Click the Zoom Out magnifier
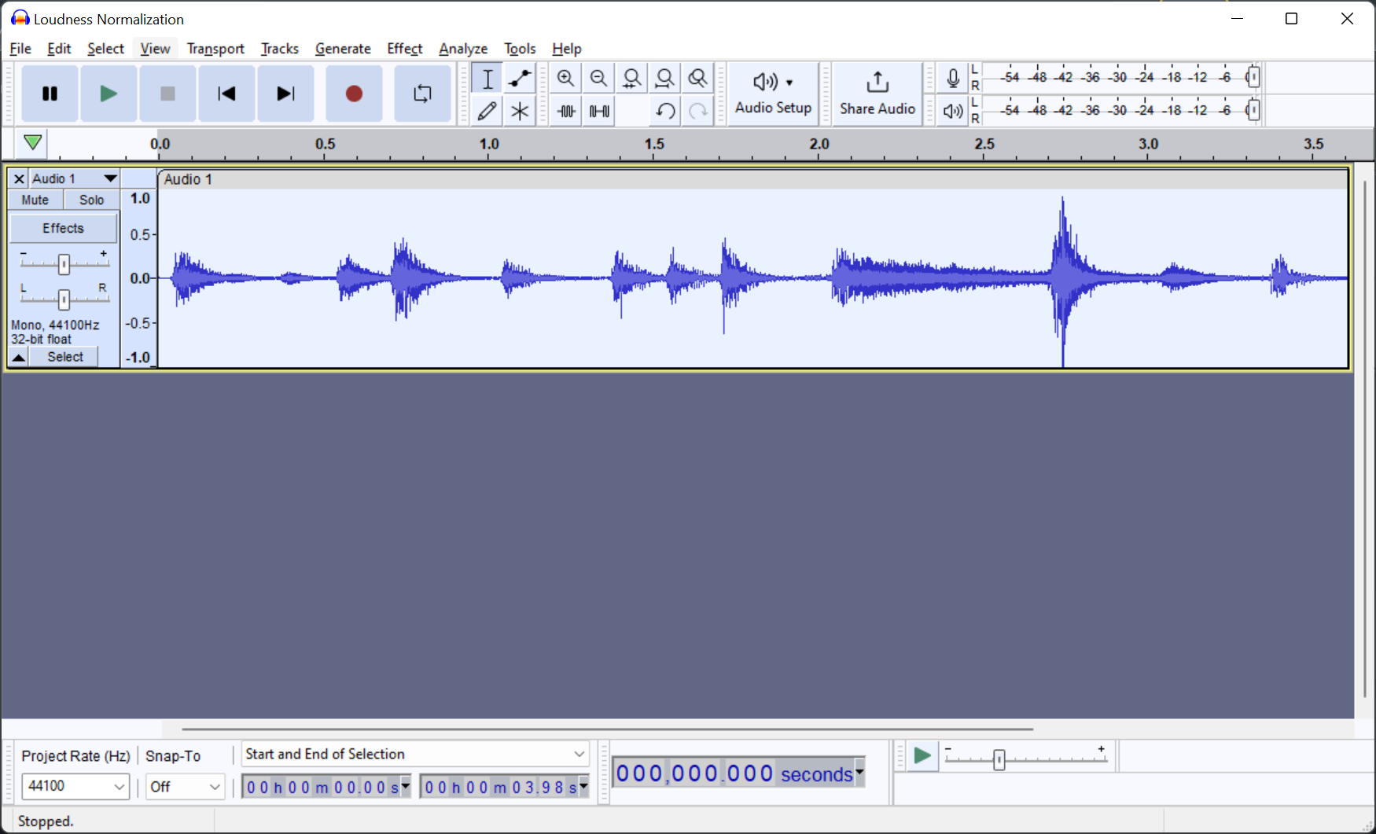The height and width of the screenshot is (834, 1376). (598, 79)
